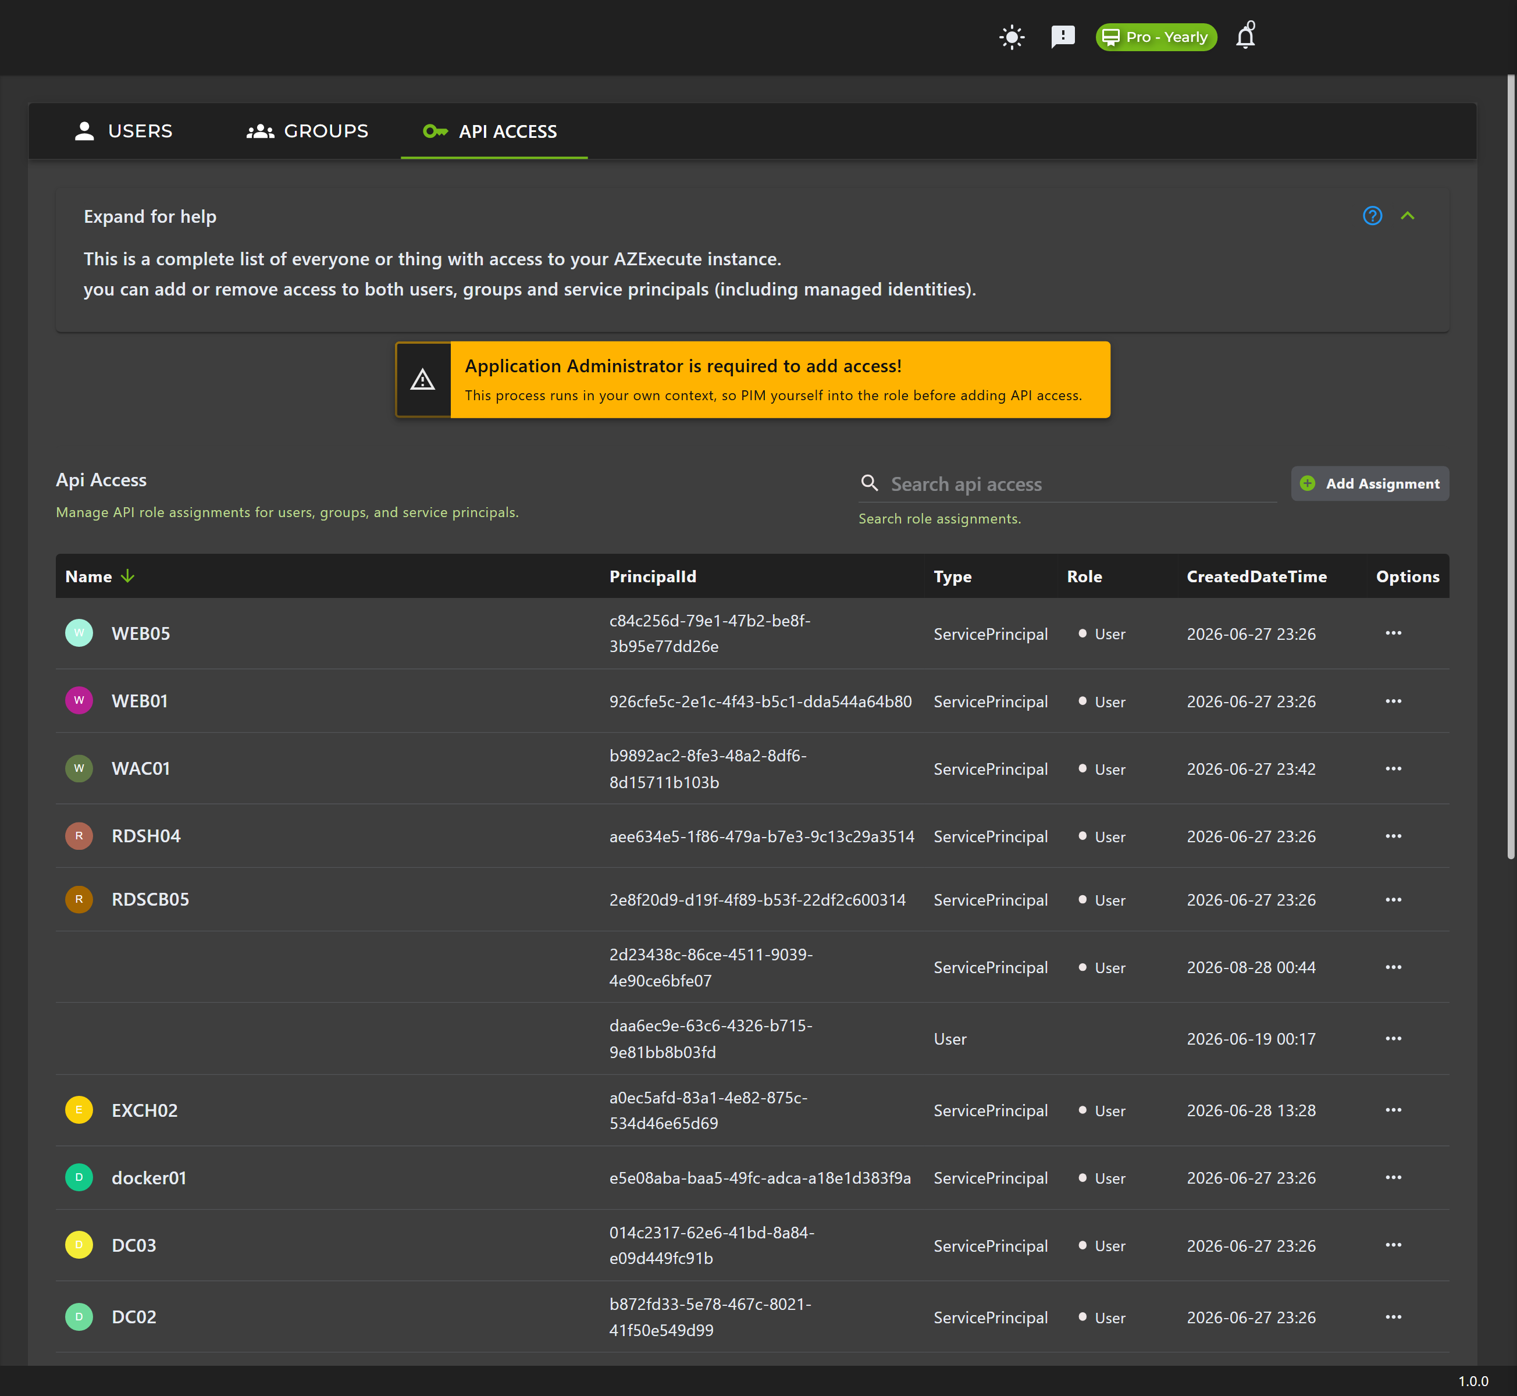1517x1396 pixels.
Task: Open the notifications bell
Action: point(1246,35)
